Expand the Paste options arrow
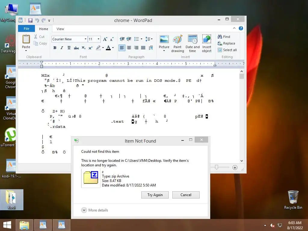Viewport: 308px width, 231px height. (x=26, y=51)
